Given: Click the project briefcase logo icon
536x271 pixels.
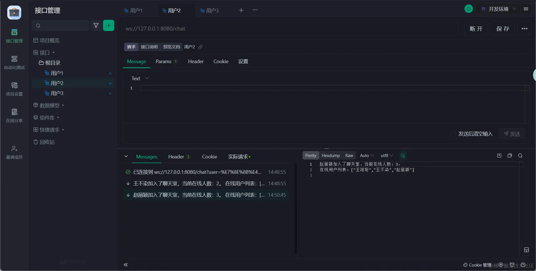Looking at the screenshot, I should pyautogui.click(x=14, y=13).
